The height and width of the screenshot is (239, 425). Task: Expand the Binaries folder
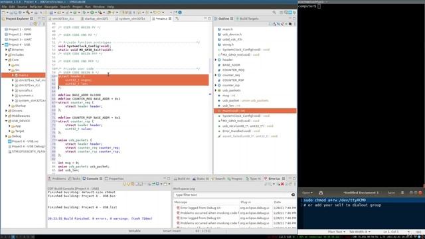point(6,50)
